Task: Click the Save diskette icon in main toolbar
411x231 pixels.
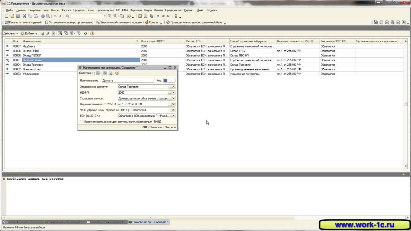Action: coord(18,16)
